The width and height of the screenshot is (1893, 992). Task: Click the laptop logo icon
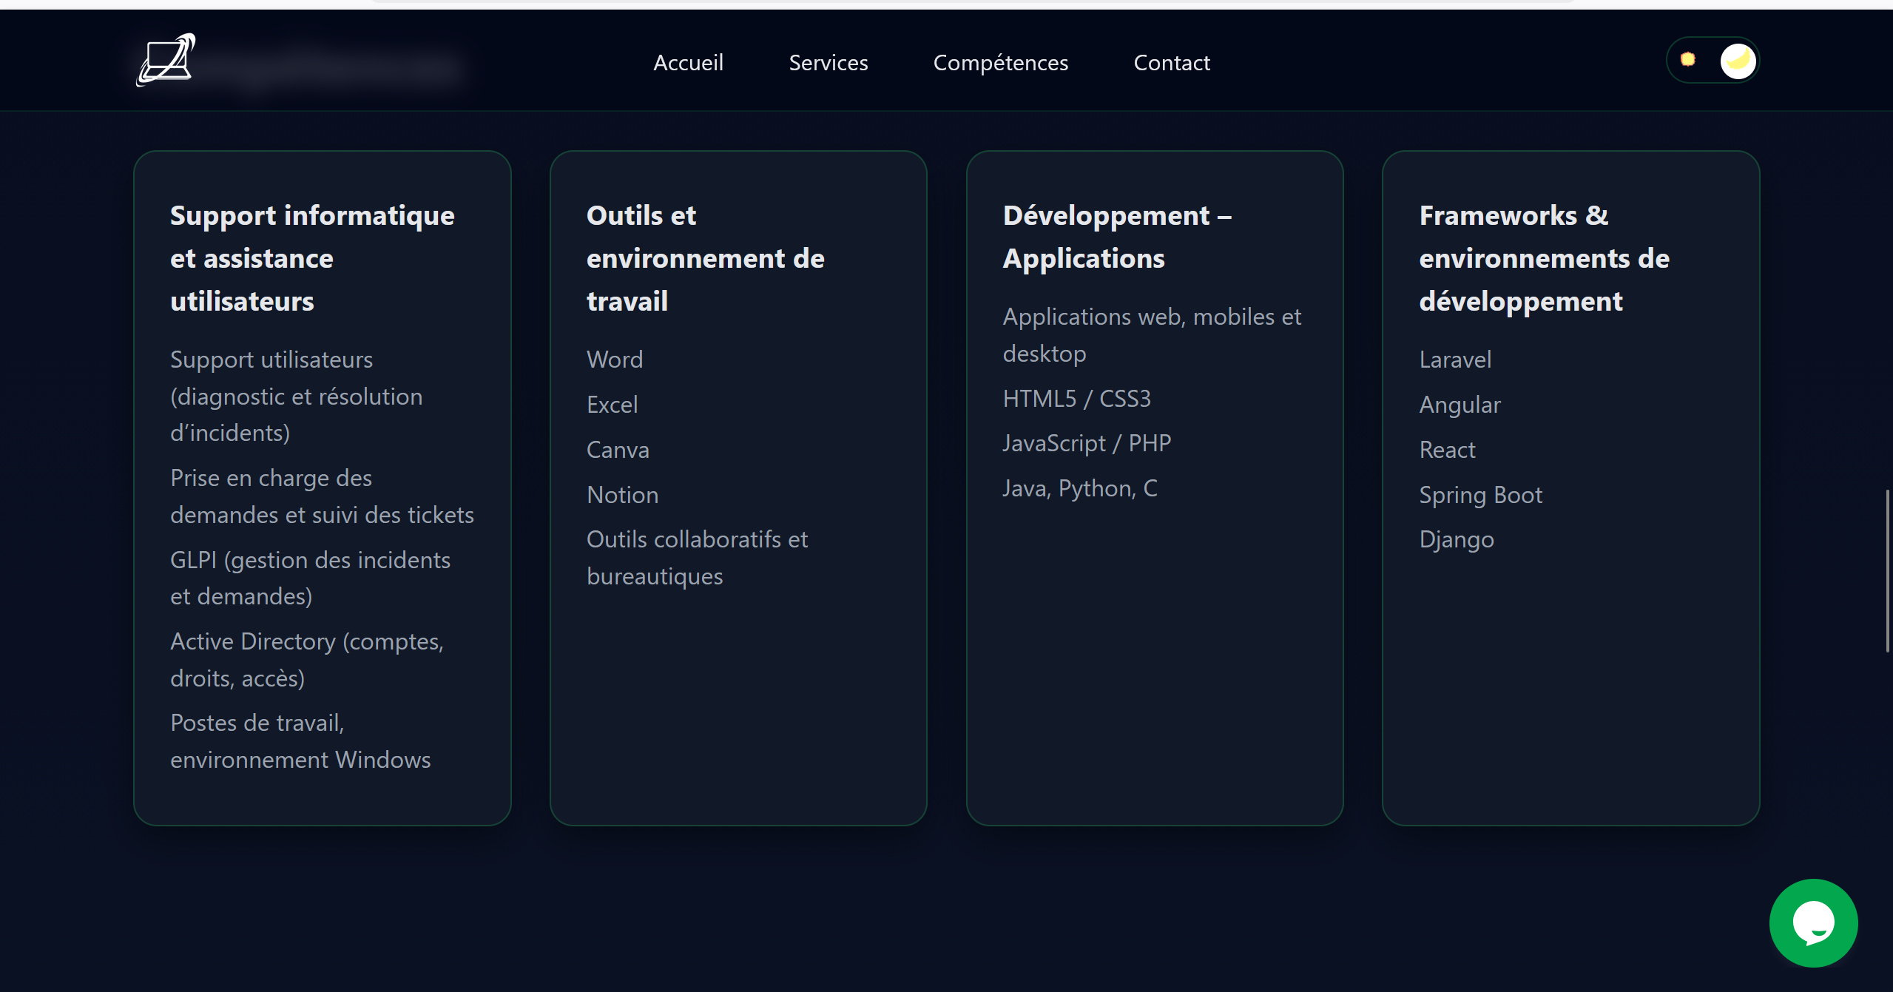(166, 60)
